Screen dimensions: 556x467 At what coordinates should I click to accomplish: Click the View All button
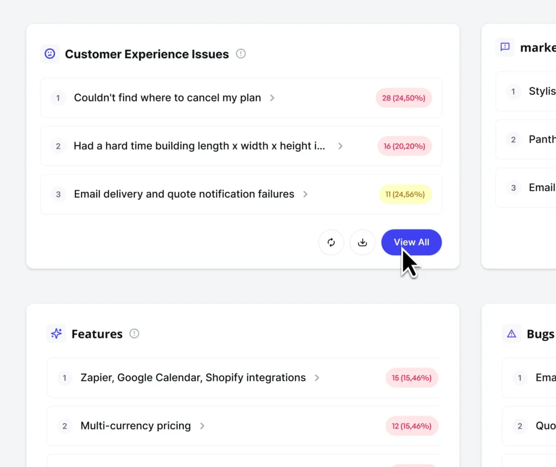point(412,242)
